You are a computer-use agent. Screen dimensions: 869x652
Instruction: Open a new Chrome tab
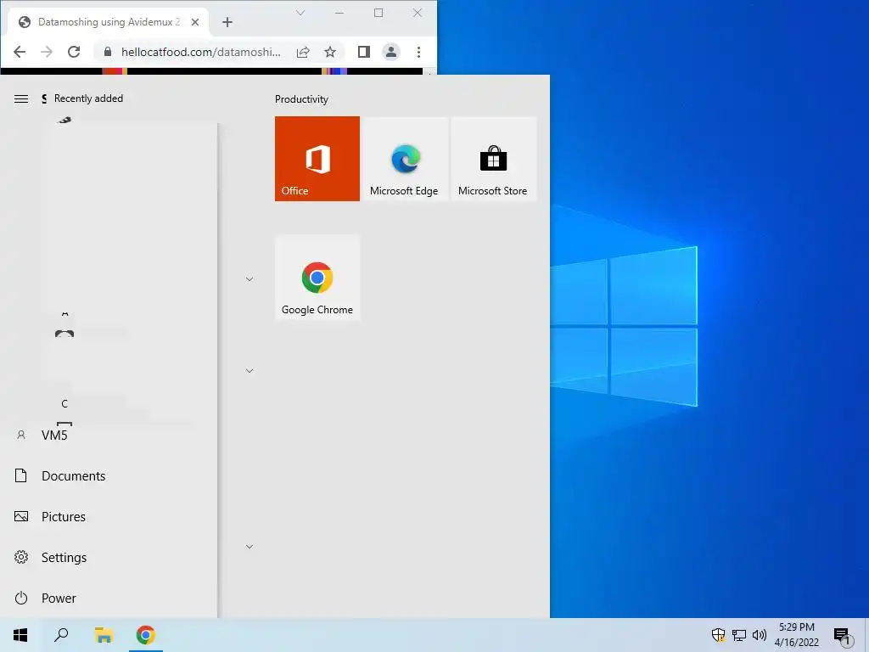pos(227,22)
